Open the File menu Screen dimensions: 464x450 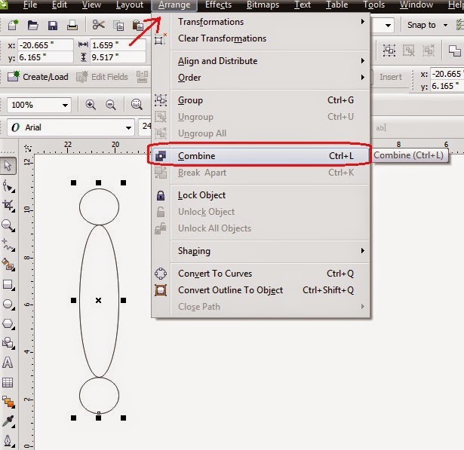(30, 5)
